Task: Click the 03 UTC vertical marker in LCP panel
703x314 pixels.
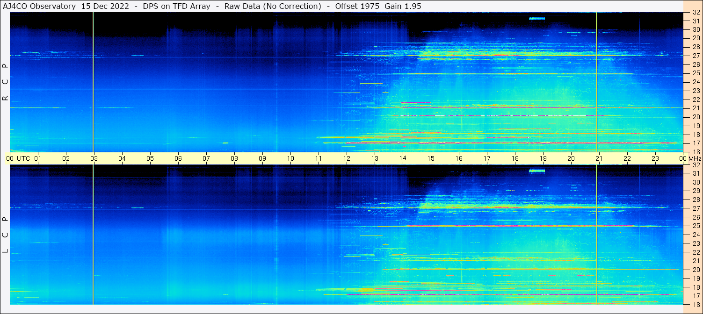Action: click(x=93, y=235)
